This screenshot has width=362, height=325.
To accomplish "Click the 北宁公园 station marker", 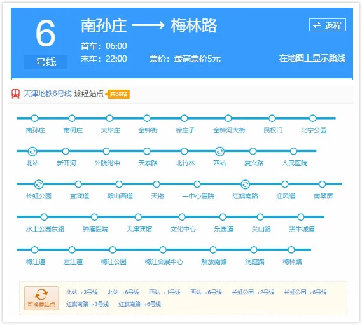I will tap(313, 118).
